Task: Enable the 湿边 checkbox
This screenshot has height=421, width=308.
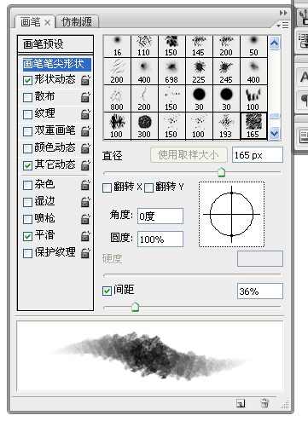Action: coord(27,202)
